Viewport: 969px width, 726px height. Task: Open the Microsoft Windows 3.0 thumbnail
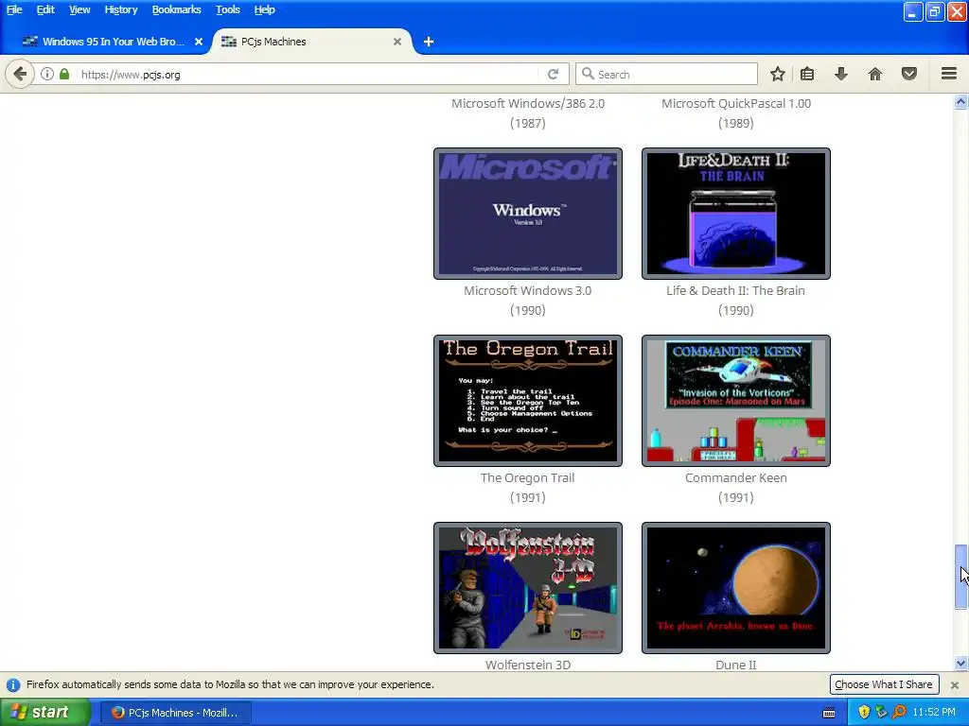click(x=528, y=214)
